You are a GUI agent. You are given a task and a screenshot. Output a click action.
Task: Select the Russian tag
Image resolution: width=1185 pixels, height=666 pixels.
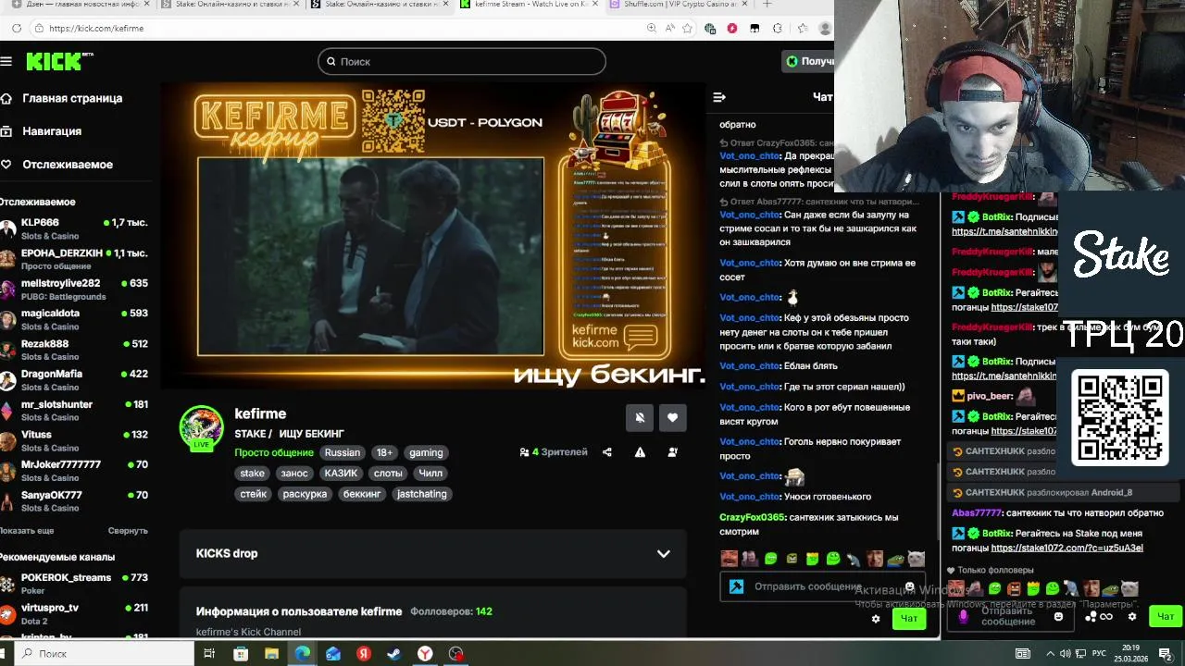coord(342,452)
